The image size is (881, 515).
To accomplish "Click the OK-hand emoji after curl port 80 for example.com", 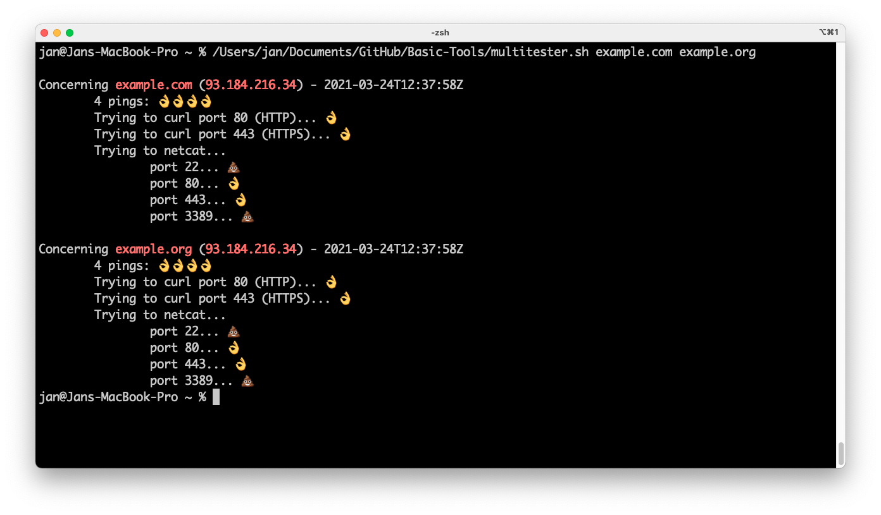I will point(330,118).
